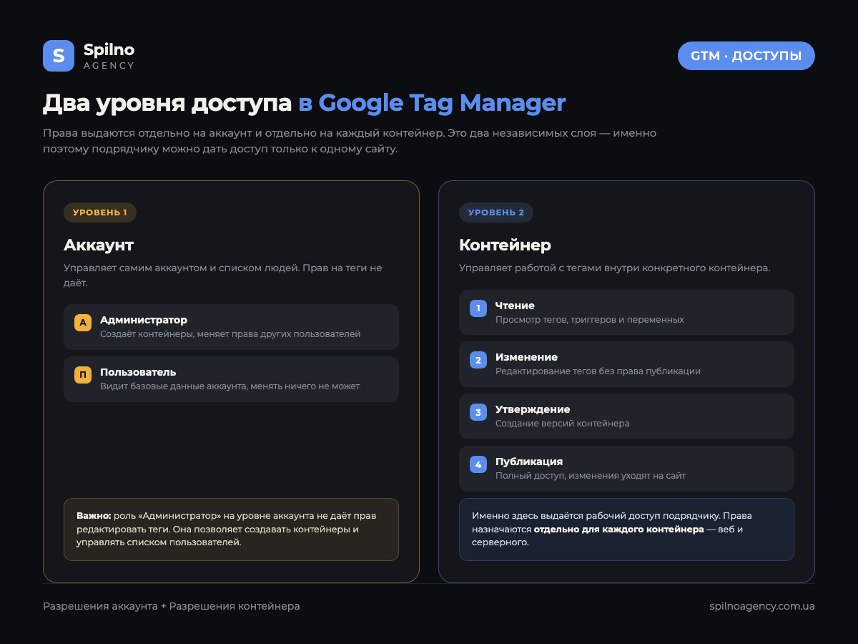This screenshot has width=858, height=644.
Task: Click the Пользователь 'П' icon
Action: tap(83, 375)
